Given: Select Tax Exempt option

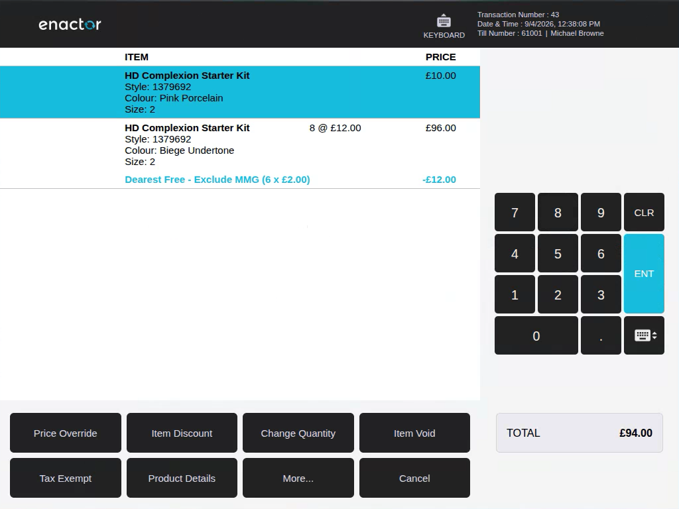Looking at the screenshot, I should point(66,478).
